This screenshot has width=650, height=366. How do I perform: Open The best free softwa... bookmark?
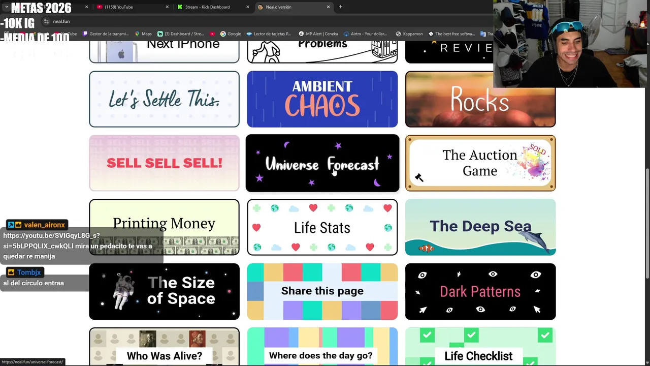[452, 34]
